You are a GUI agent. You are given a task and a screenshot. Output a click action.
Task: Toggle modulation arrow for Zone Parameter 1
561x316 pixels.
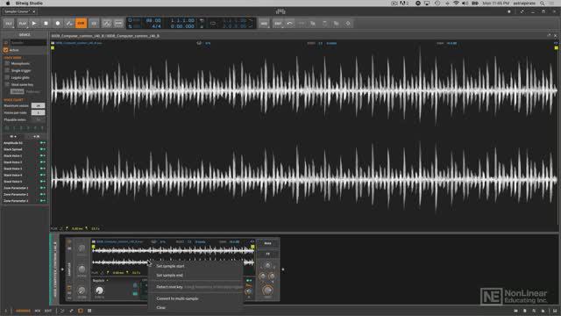coord(43,188)
